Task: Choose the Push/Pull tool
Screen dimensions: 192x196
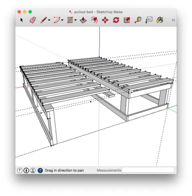Action: (83, 20)
